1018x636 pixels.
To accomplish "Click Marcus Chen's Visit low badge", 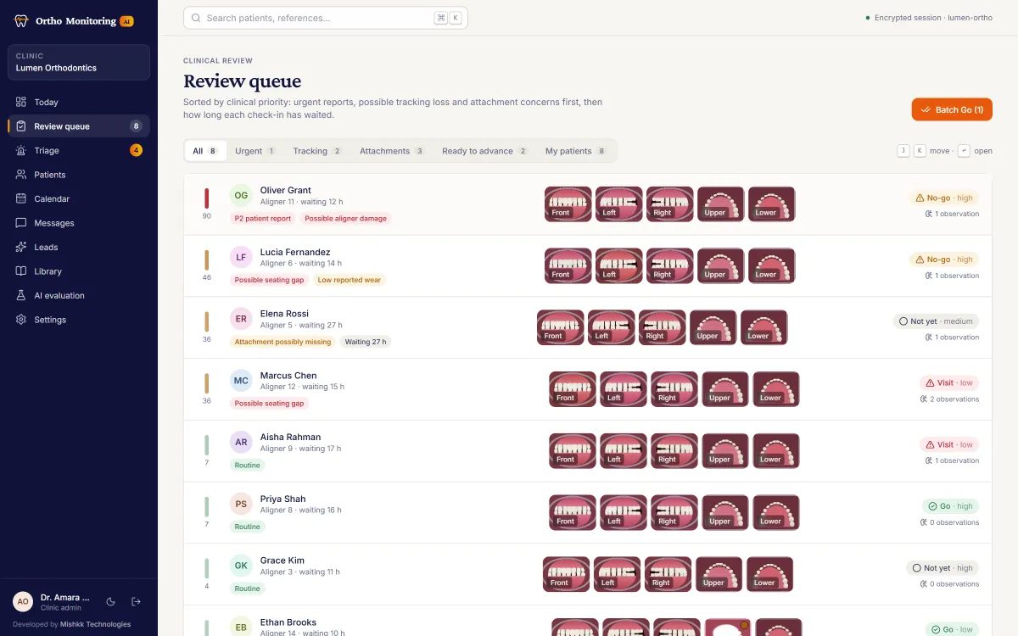I will tap(949, 382).
